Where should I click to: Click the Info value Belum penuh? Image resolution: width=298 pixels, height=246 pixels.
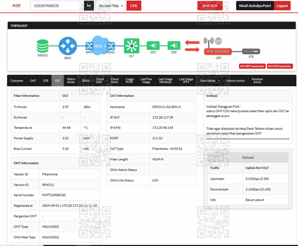point(254,200)
